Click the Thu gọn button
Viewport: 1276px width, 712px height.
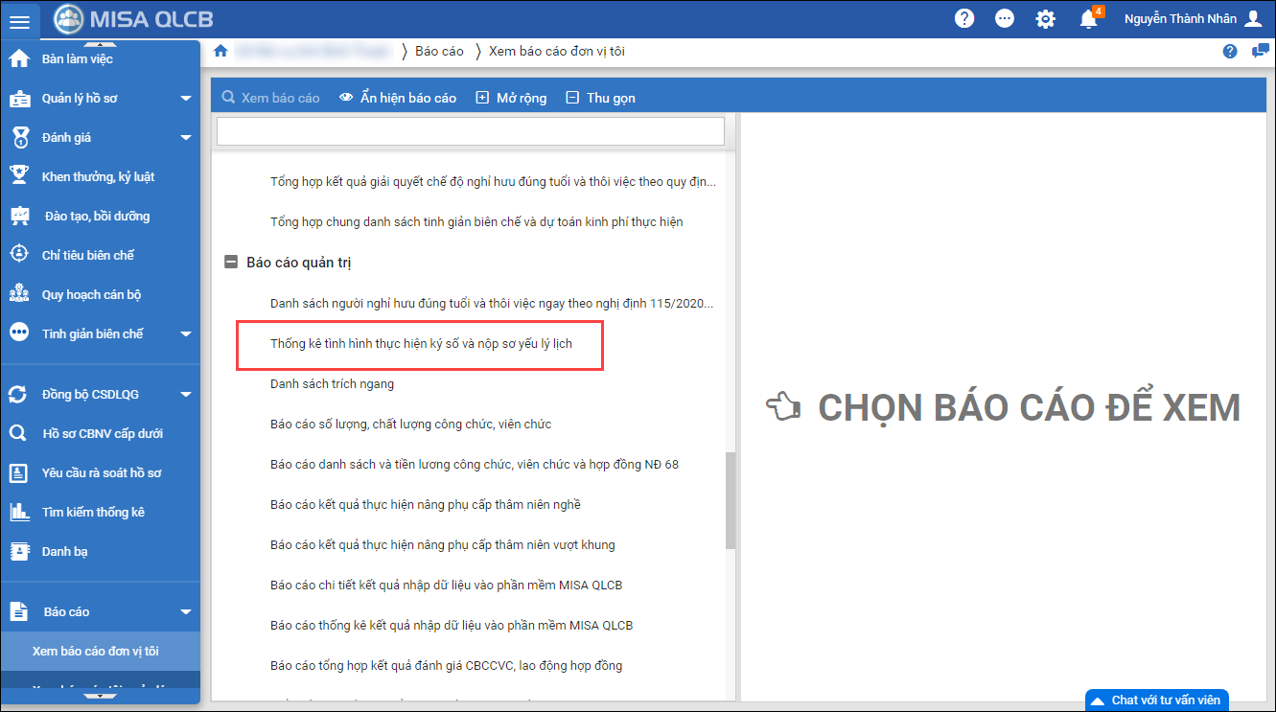(x=600, y=98)
